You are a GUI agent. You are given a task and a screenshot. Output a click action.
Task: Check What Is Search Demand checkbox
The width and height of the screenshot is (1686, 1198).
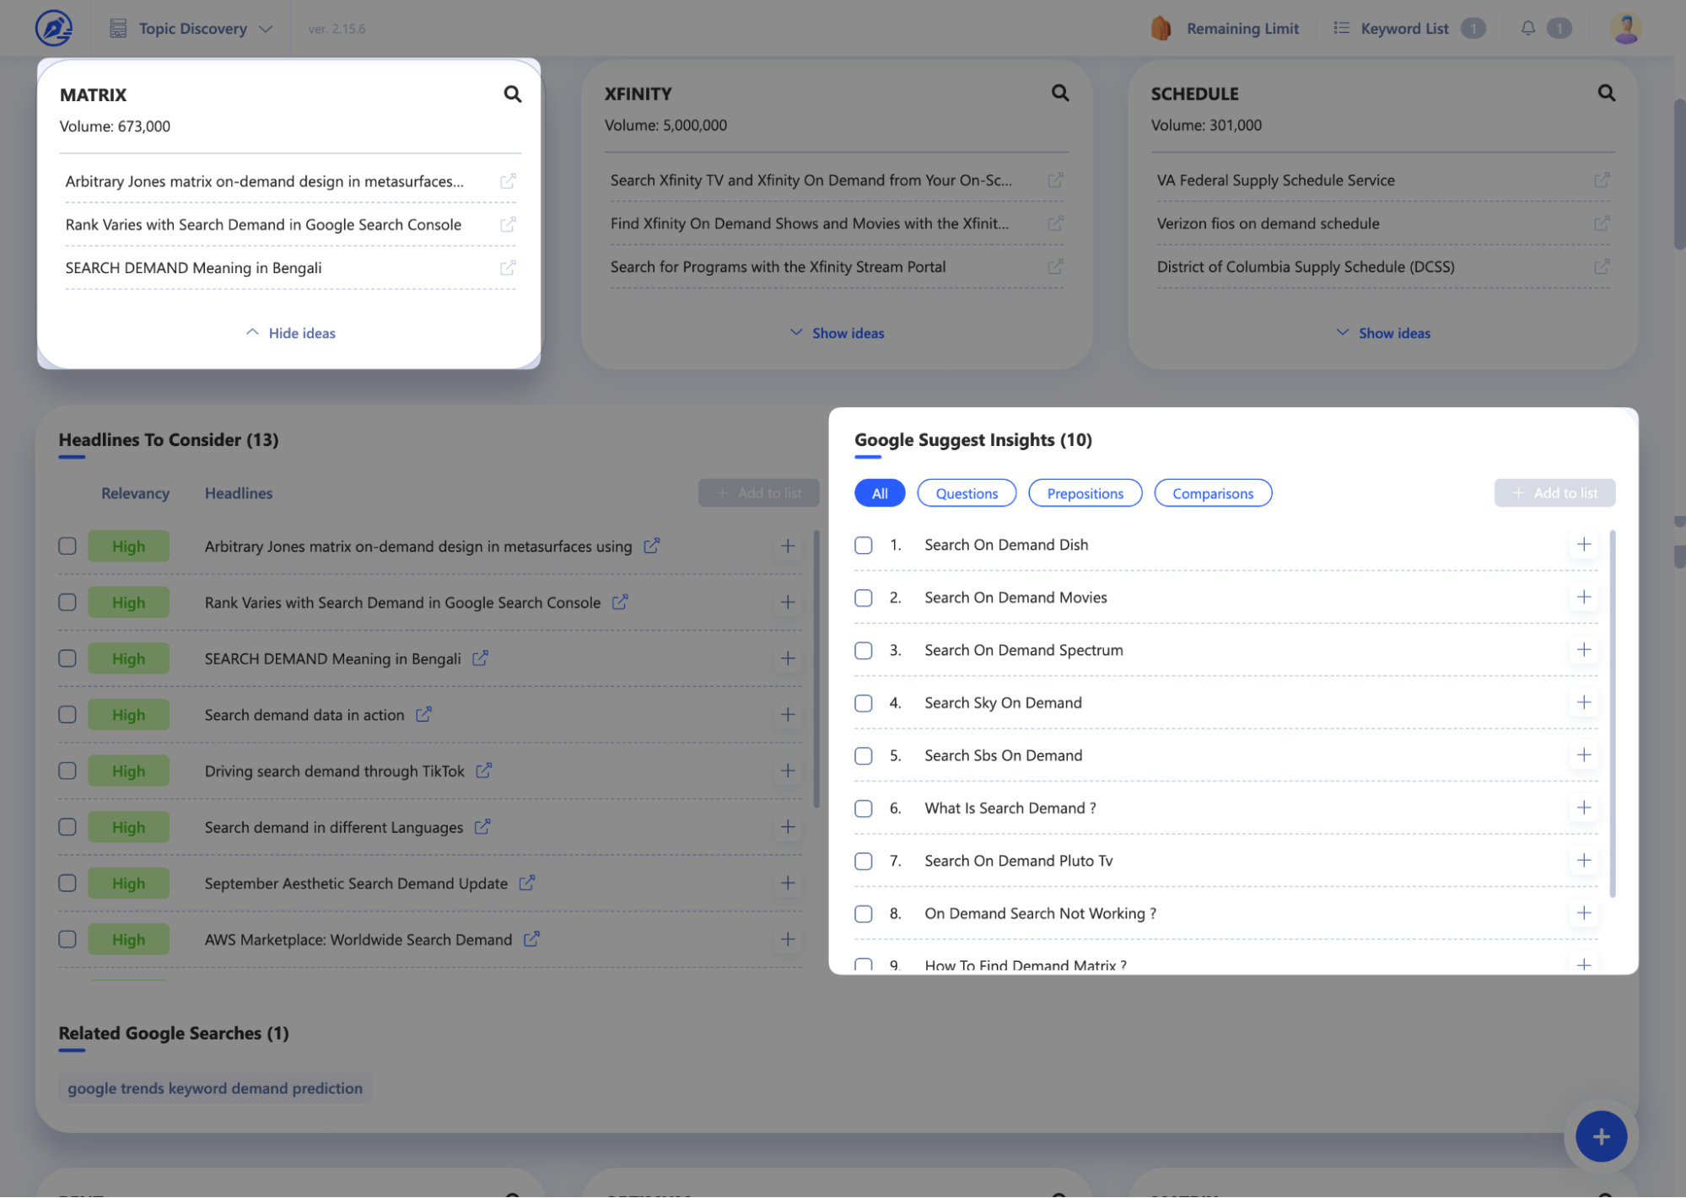[864, 809]
